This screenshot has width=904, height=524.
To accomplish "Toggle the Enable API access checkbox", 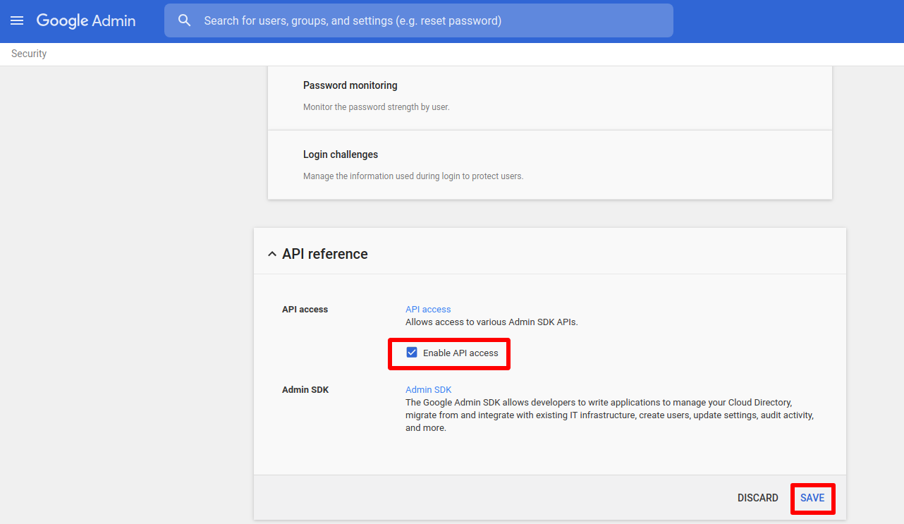I will [x=412, y=353].
